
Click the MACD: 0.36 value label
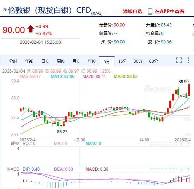click(97, 169)
